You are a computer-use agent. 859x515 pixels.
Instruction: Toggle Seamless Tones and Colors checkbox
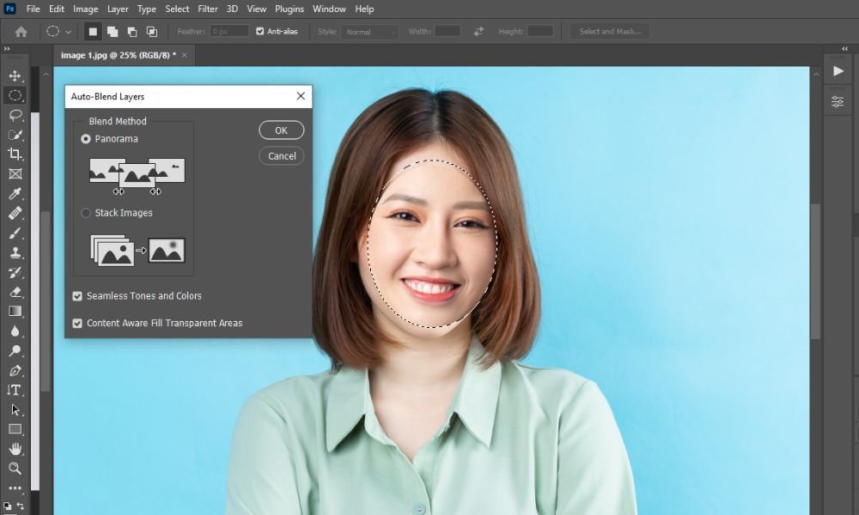point(77,296)
